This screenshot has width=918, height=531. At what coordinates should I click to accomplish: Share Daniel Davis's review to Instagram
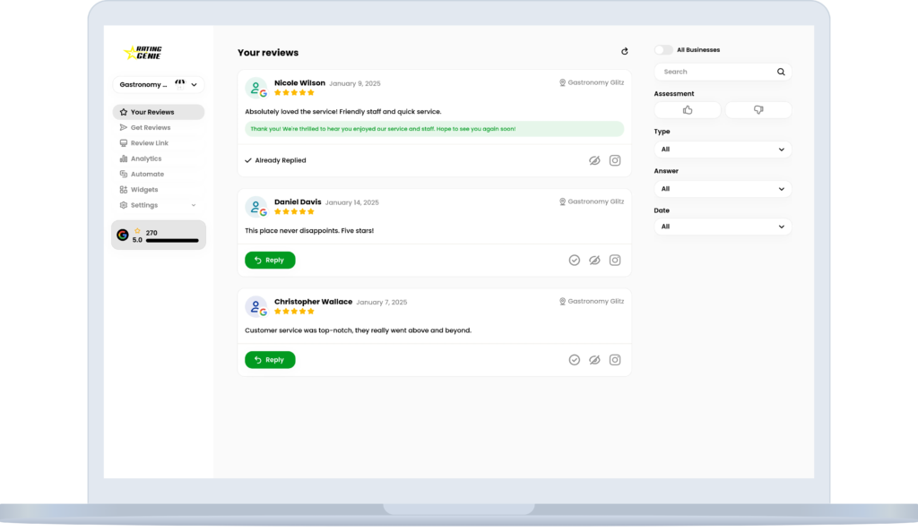click(615, 260)
